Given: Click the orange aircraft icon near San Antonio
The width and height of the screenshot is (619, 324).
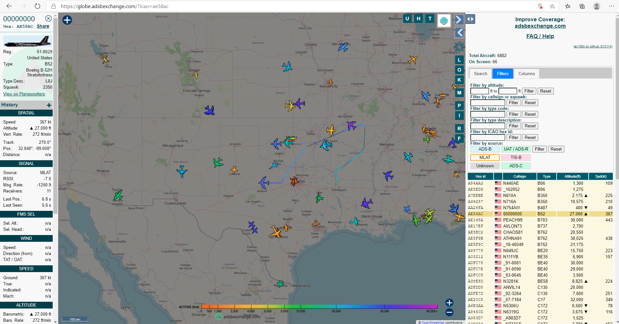Looking at the screenshot, I should [276, 231].
